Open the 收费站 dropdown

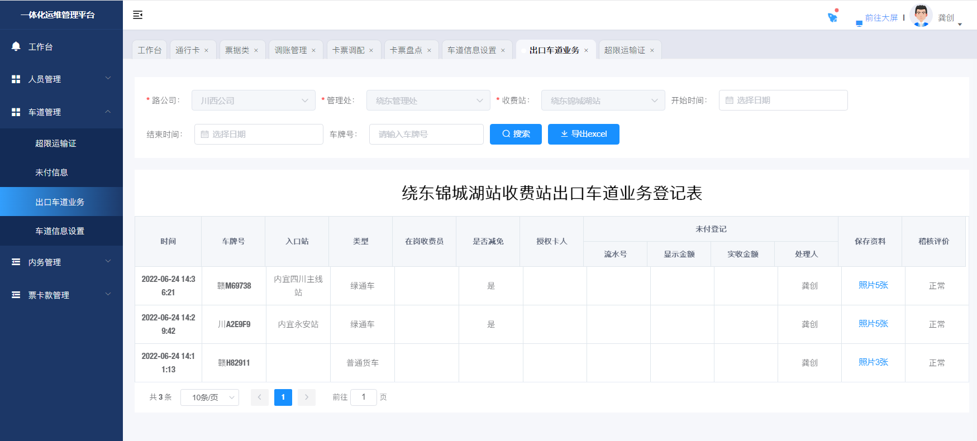pos(603,100)
